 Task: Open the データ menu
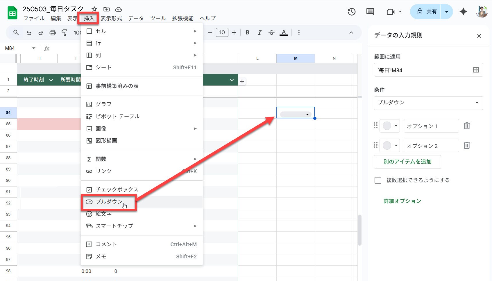coord(136,18)
